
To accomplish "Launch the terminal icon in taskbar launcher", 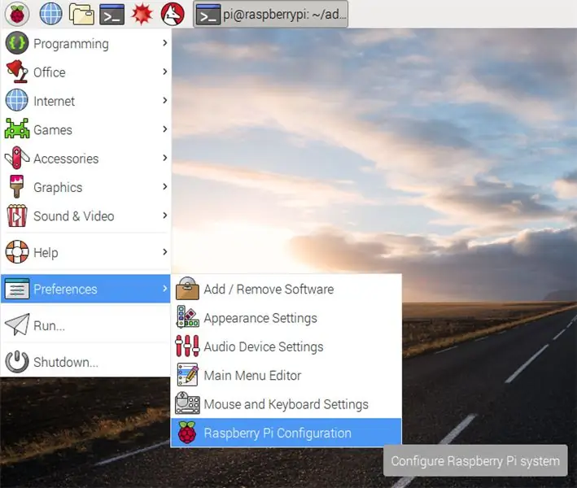I will pos(111,15).
